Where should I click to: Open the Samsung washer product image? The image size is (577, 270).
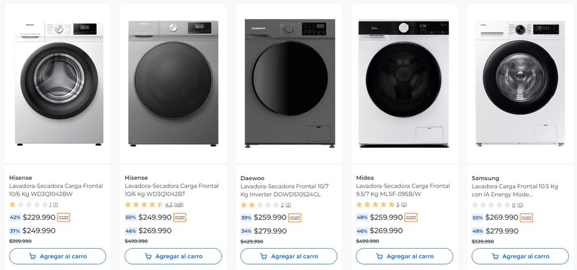point(520,84)
